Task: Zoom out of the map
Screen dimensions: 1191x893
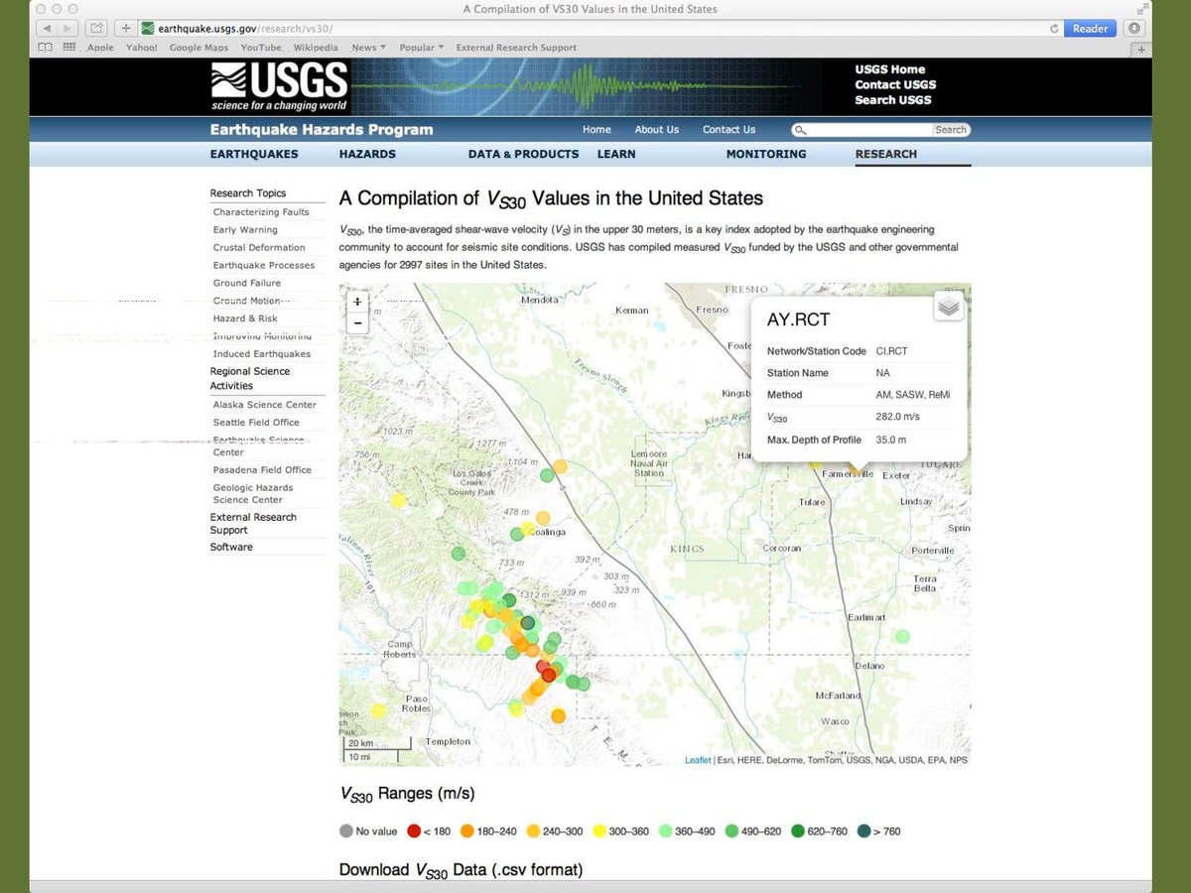Action: (x=357, y=322)
